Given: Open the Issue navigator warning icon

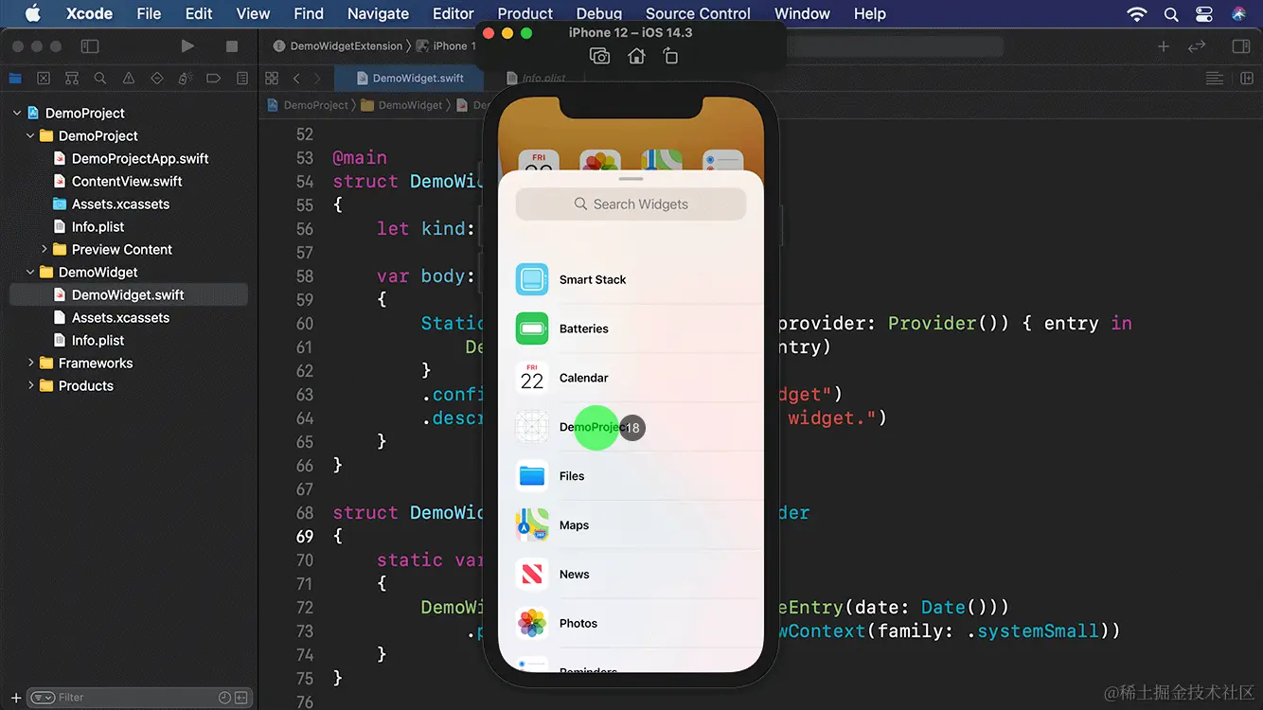Looking at the screenshot, I should click(129, 79).
